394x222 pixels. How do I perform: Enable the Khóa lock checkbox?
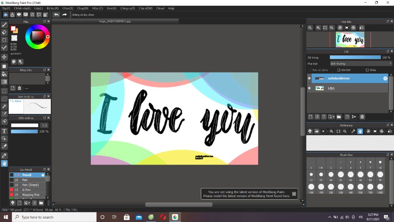coord(367,70)
